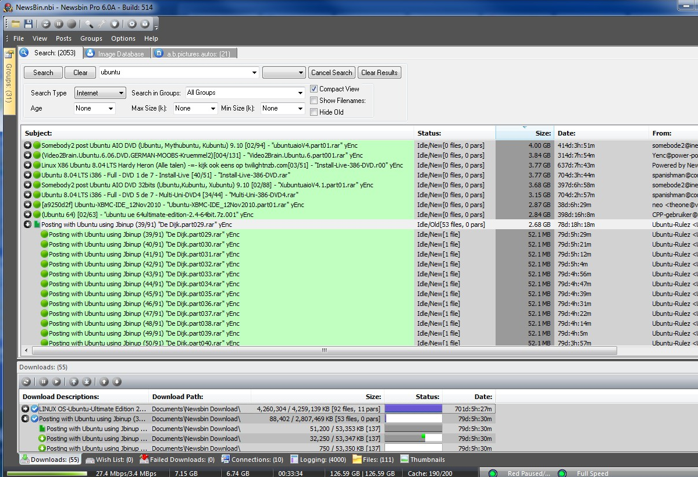698x477 pixels.
Task: Open the Age dropdown
Action: pyautogui.click(x=95, y=108)
